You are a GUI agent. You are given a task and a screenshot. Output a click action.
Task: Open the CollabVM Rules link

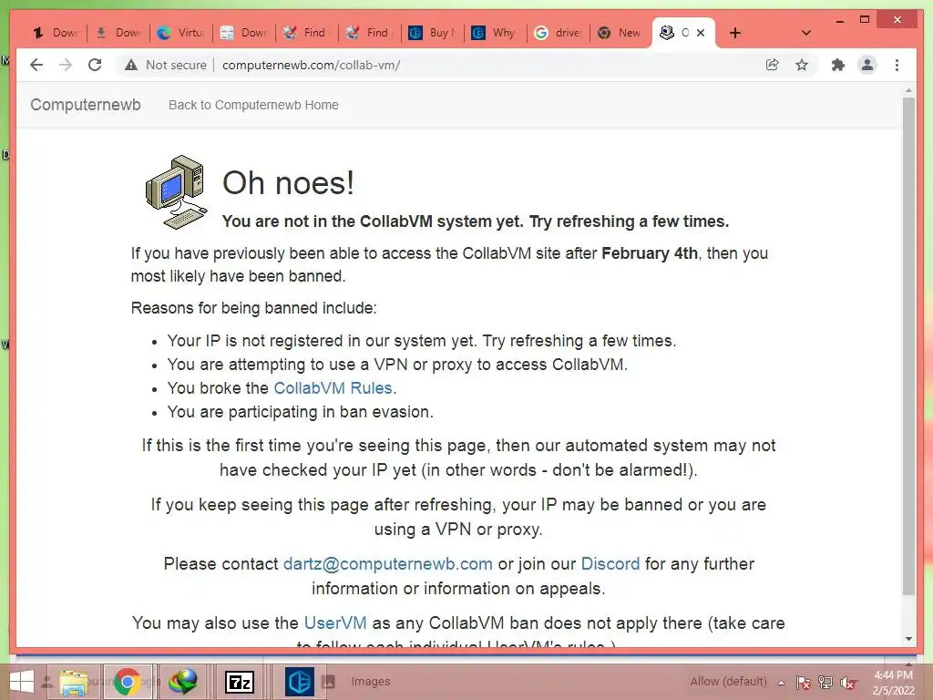coord(333,388)
